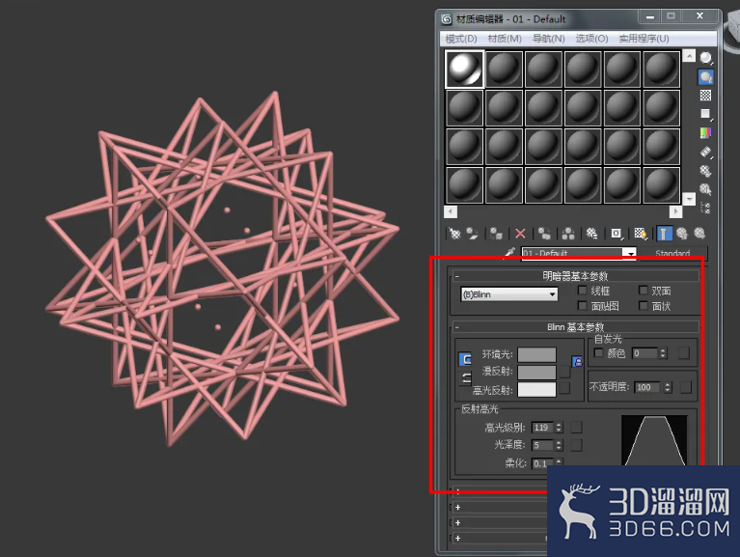The width and height of the screenshot is (740, 557).
Task: Toggle the Backlight icon in side toolbar
Action: (705, 77)
